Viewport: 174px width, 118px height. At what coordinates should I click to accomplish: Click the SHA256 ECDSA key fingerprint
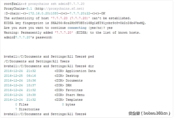click(98, 23)
